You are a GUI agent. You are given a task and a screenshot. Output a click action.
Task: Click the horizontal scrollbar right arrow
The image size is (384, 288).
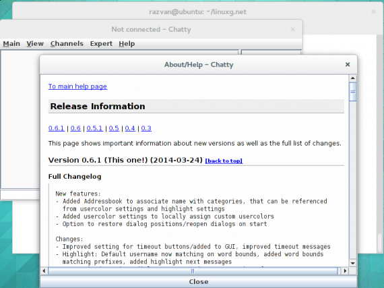345,271
